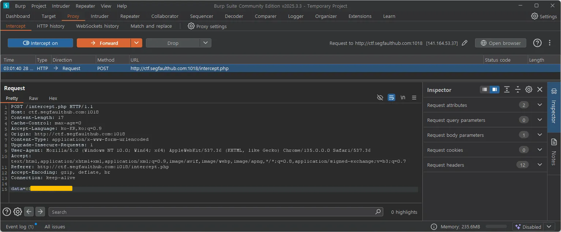The width and height of the screenshot is (561, 232).
Task: Expand all Inspector sections icon
Action: pyautogui.click(x=507, y=90)
